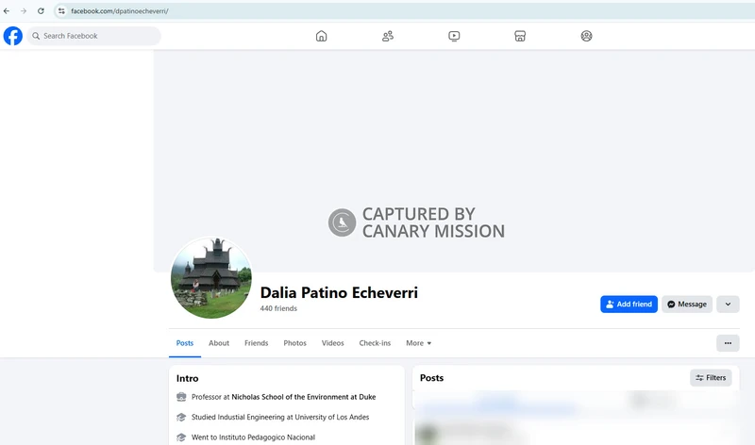This screenshot has height=445, width=755.
Task: Click the 440 friends link
Action: pos(278,308)
